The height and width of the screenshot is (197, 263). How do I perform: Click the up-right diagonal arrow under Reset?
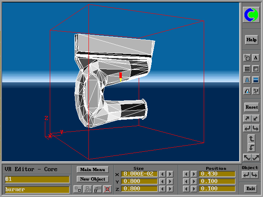pyautogui.click(x=247, y=118)
